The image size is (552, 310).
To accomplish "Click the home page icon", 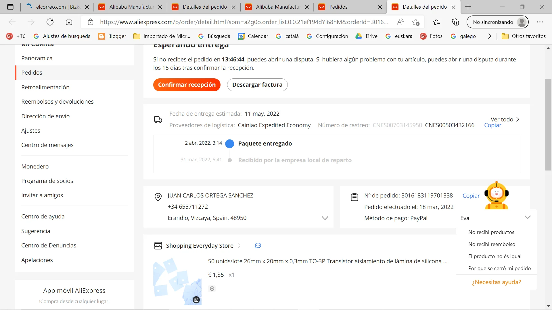I will pyautogui.click(x=69, y=22).
